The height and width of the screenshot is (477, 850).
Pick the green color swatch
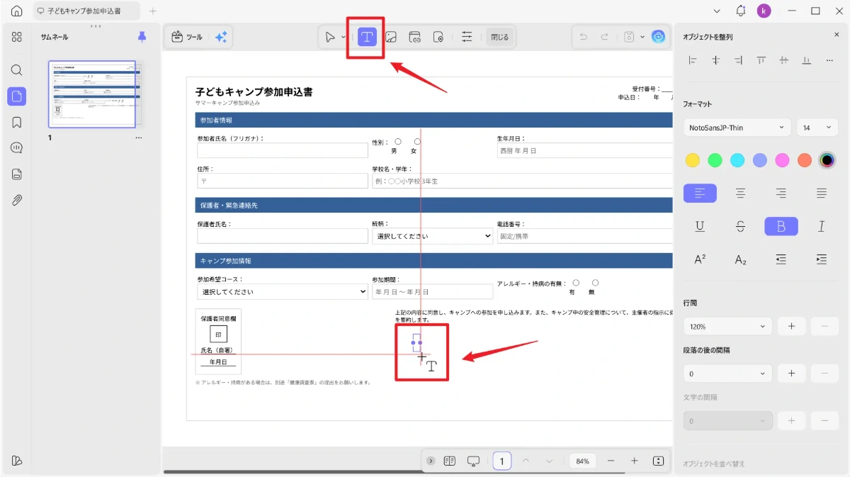tap(715, 160)
